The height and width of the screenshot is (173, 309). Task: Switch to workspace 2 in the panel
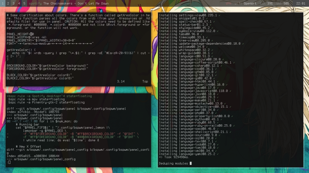tap(8, 3)
